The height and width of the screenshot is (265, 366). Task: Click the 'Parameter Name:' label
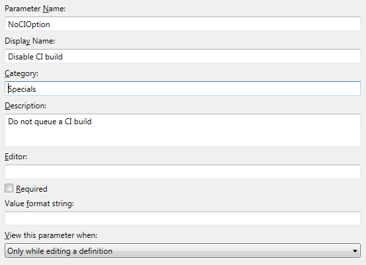click(35, 9)
